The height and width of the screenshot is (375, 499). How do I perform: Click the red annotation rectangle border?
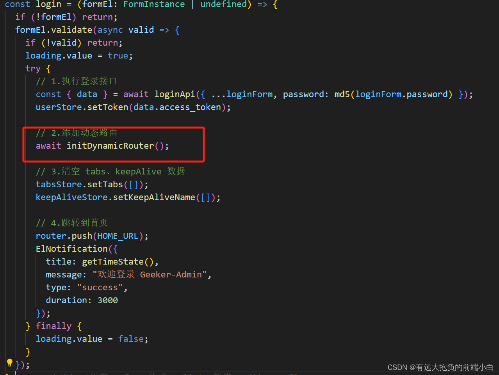(113, 128)
